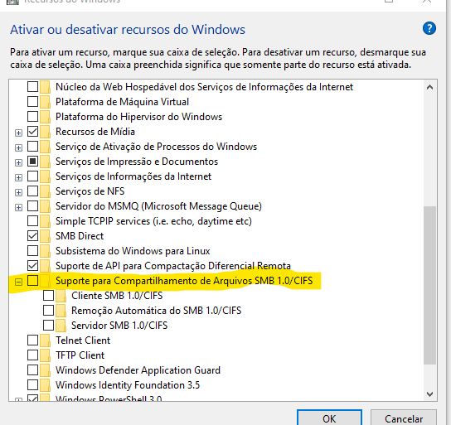Check Serviço de Ativação de Processos checkbox

click(x=32, y=147)
